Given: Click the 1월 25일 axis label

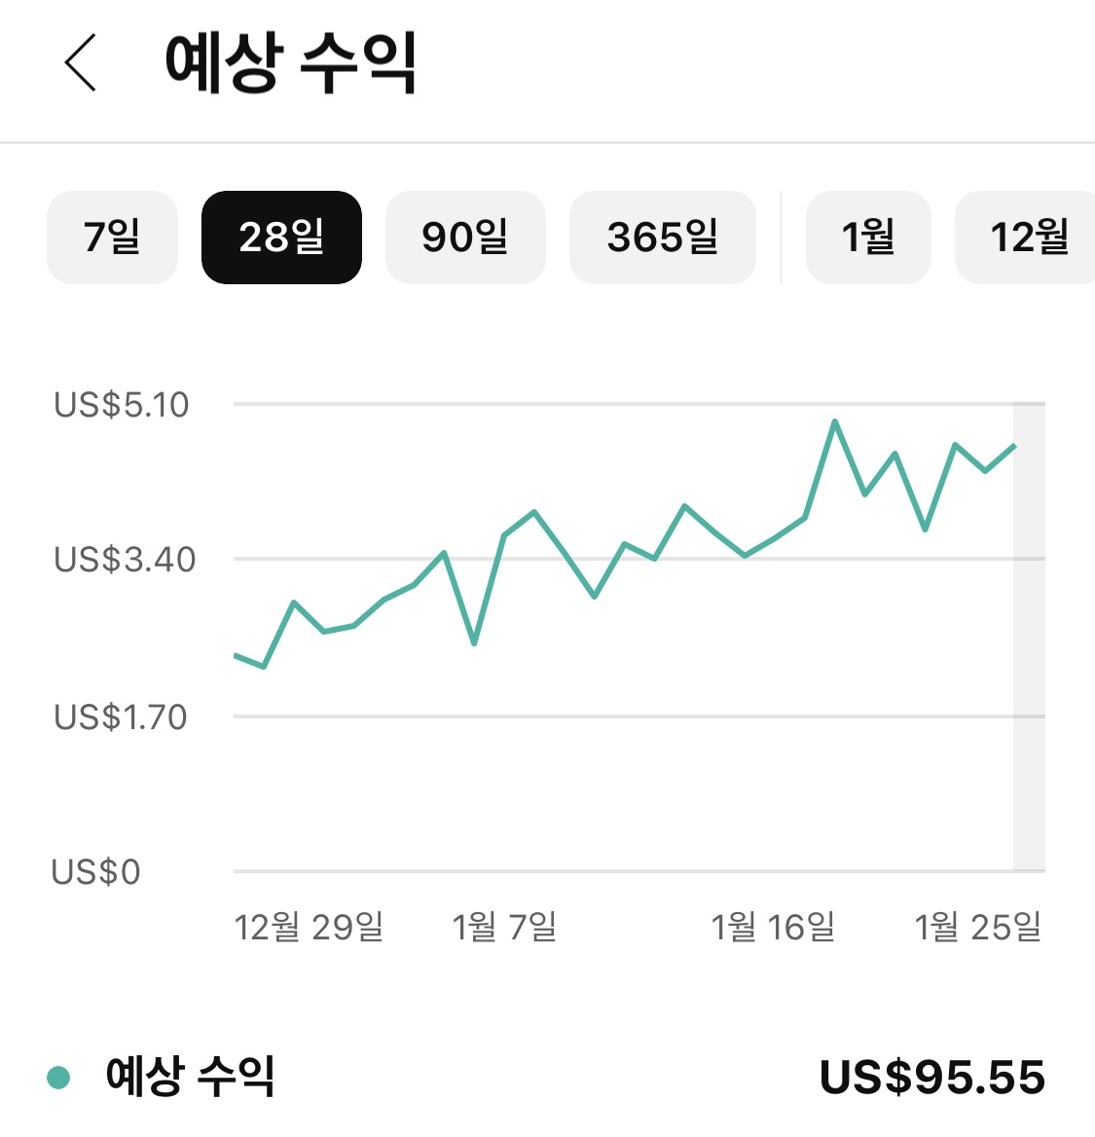Looking at the screenshot, I should (x=977, y=927).
